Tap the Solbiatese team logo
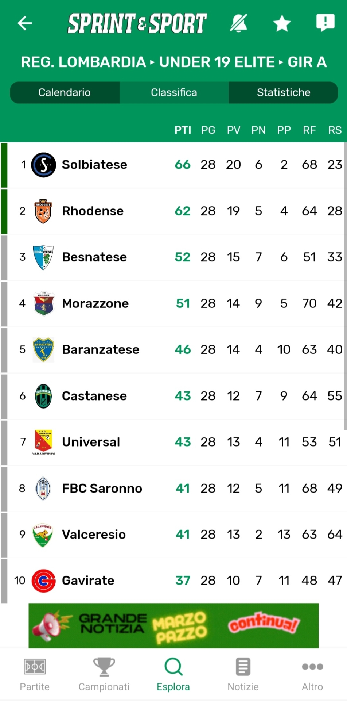The height and width of the screenshot is (701, 347). coord(43,165)
